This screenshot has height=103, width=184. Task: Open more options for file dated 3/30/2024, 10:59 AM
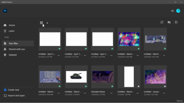138,56
